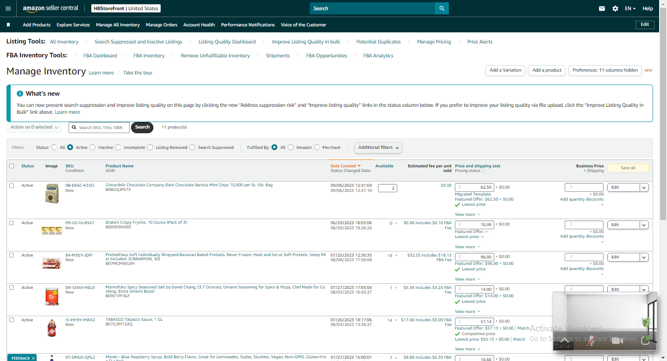Click the Add a product button
The image size is (667, 361).
pos(547,70)
